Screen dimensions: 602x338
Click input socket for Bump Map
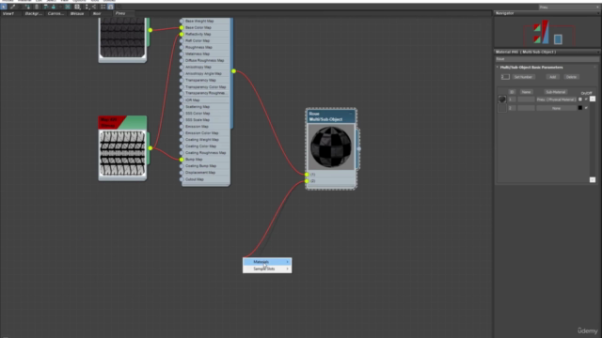pos(182,160)
